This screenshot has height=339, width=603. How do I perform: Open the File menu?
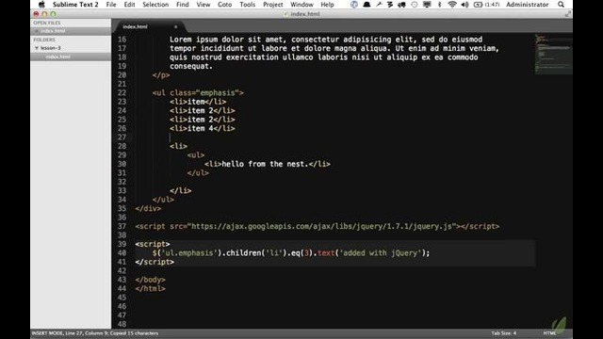coord(111,5)
